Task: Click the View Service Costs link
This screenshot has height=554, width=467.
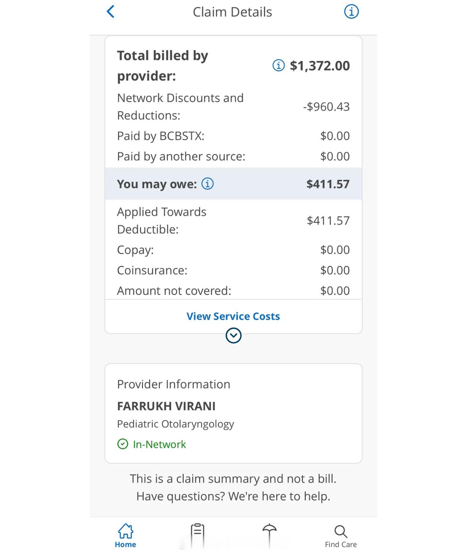Action: (x=233, y=316)
